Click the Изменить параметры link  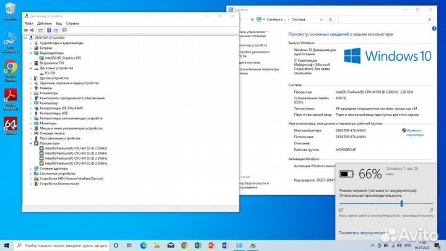coord(414,133)
